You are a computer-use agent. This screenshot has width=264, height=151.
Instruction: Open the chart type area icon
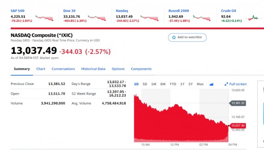tap(211, 84)
